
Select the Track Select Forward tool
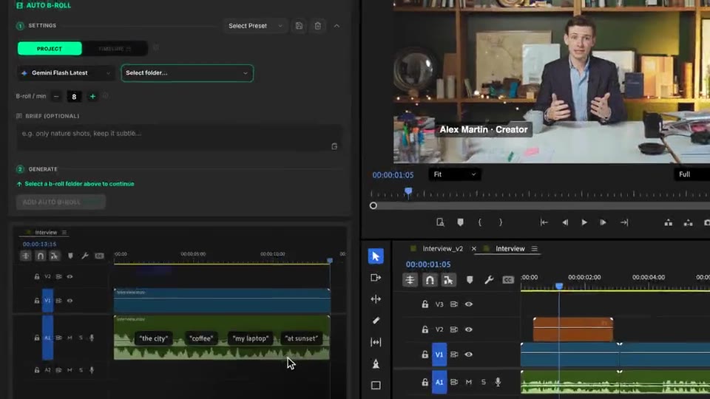[376, 277]
